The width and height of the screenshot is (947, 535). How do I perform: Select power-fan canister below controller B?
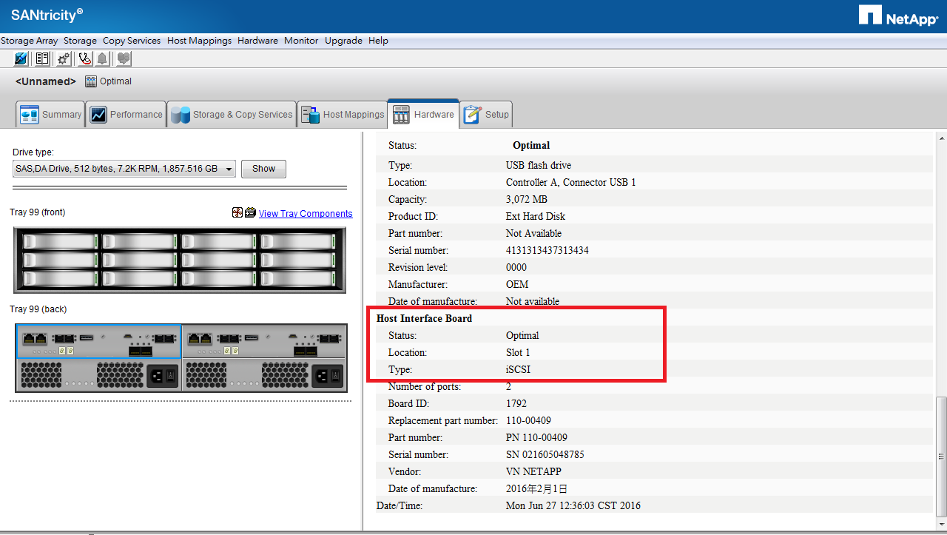pyautogui.click(x=264, y=375)
